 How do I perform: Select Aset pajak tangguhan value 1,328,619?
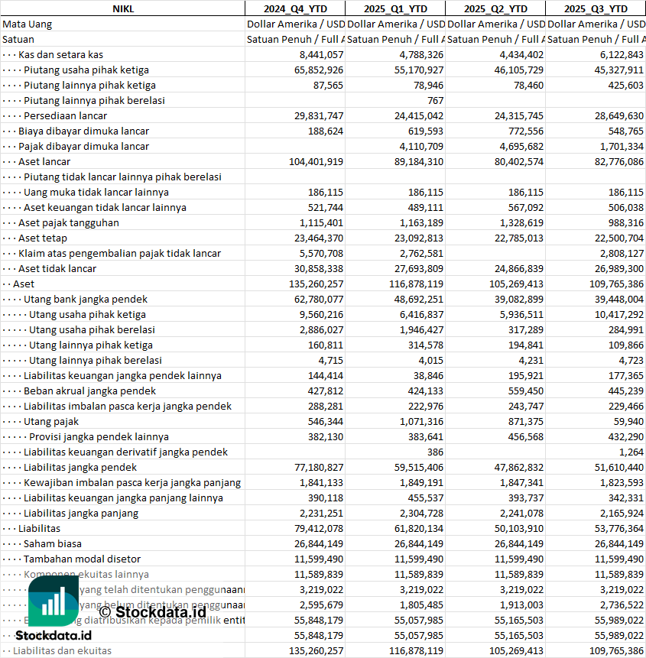(x=521, y=223)
